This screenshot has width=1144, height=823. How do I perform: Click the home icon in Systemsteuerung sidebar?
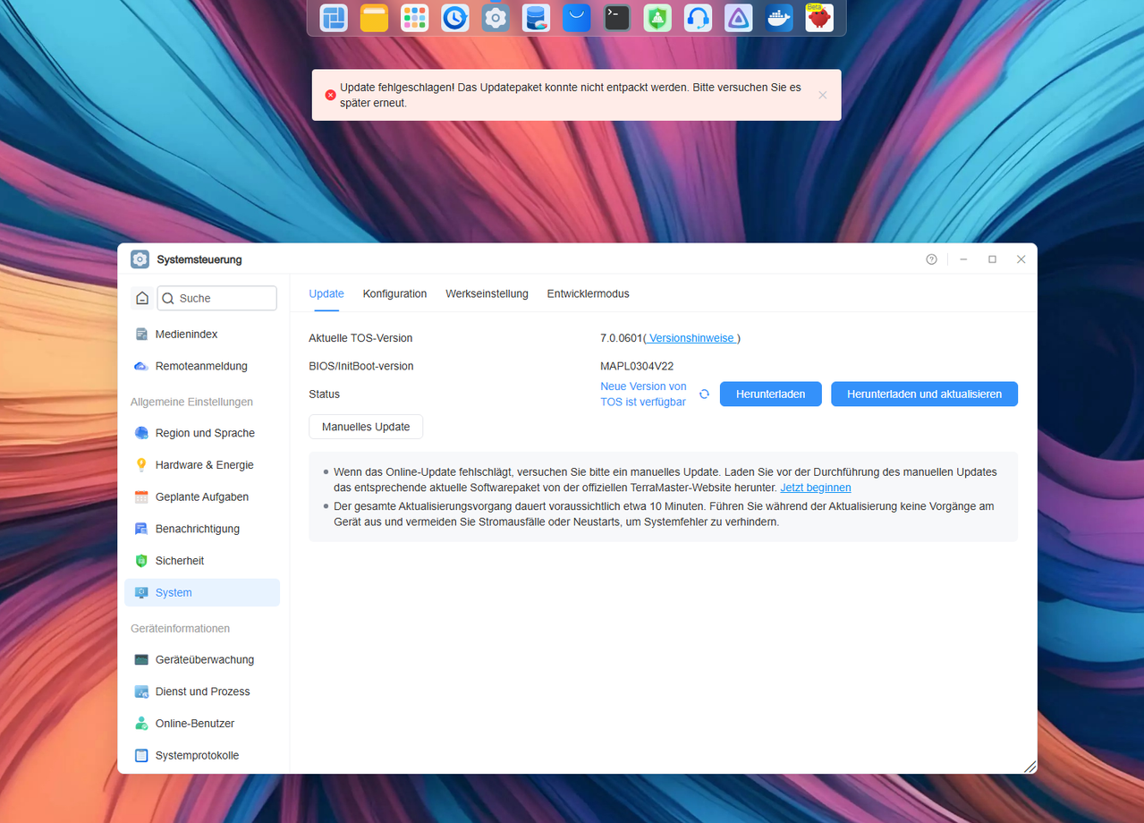pyautogui.click(x=142, y=298)
